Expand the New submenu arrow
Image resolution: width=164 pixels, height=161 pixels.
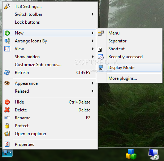(x=93, y=33)
